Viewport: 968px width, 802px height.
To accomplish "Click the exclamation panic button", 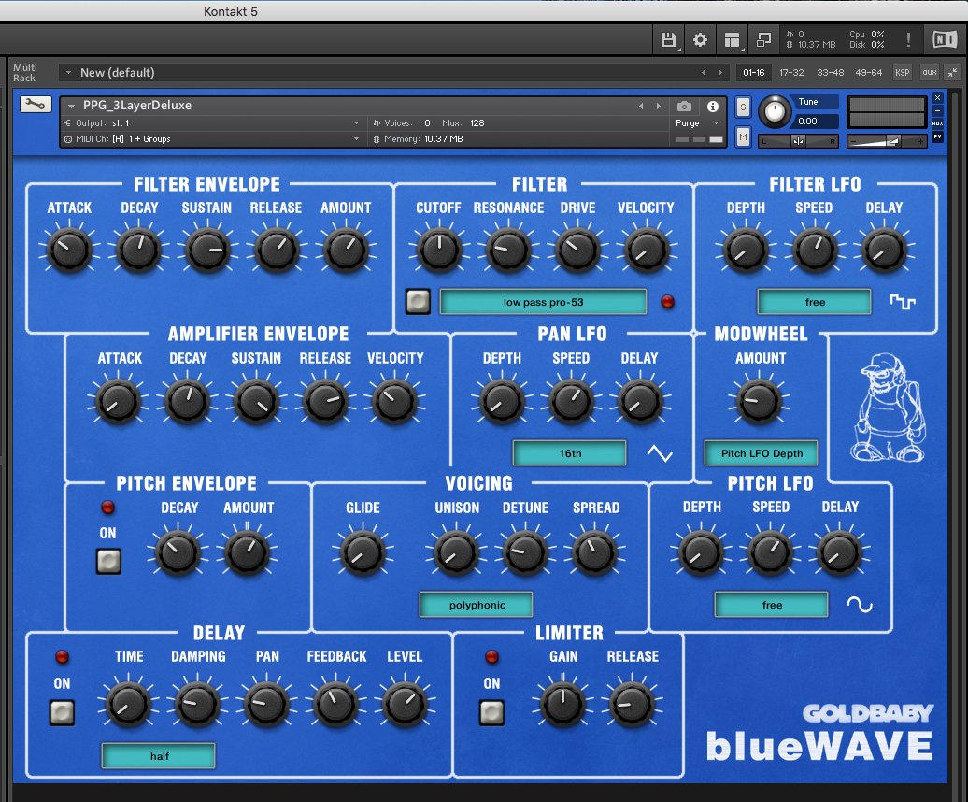I will point(908,40).
